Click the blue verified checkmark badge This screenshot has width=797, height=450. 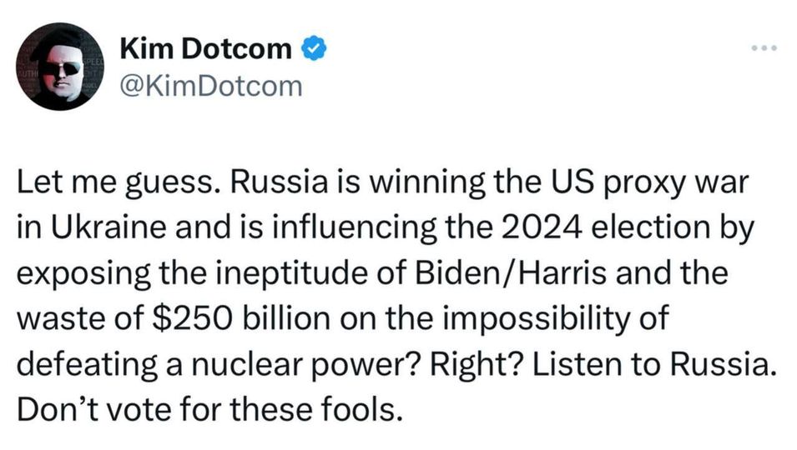click(x=311, y=51)
